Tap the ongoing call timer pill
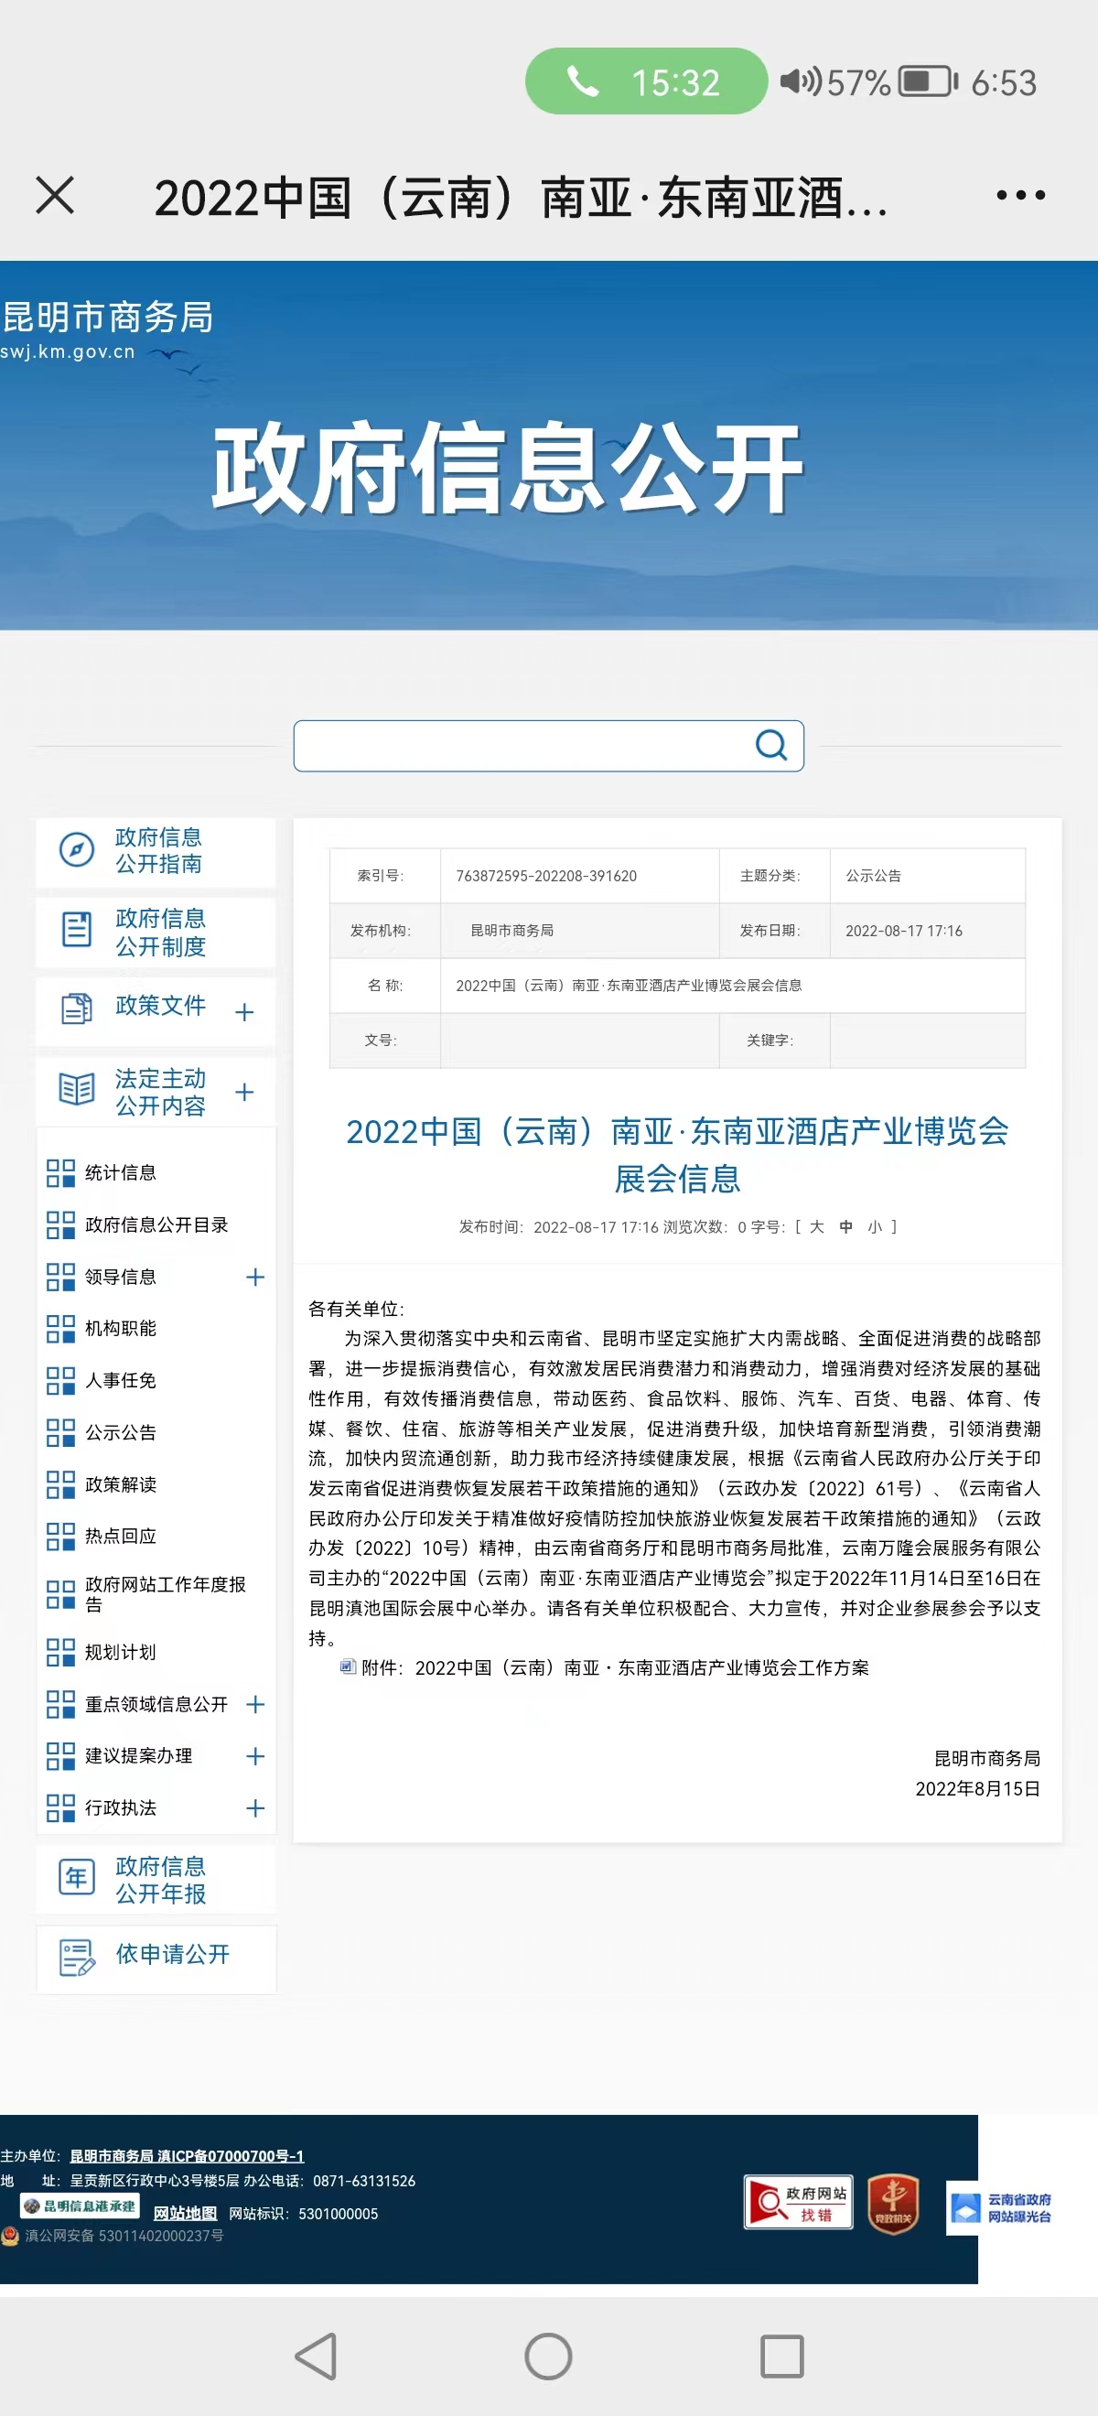 coord(645,82)
